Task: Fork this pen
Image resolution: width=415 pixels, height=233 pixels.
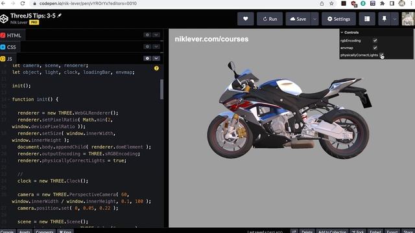Action: tap(357, 232)
